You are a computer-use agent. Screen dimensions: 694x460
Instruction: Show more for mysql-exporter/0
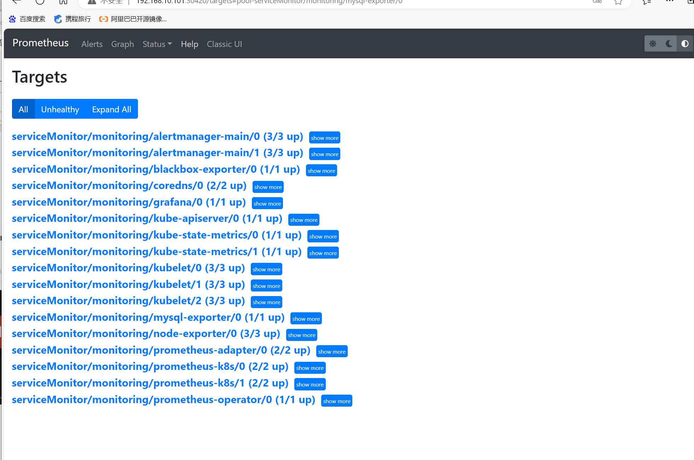(x=306, y=319)
